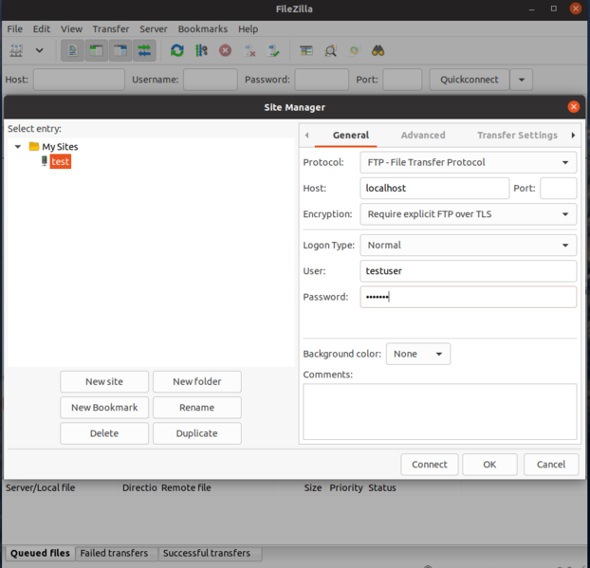Switch to the Advanced tab

click(423, 135)
